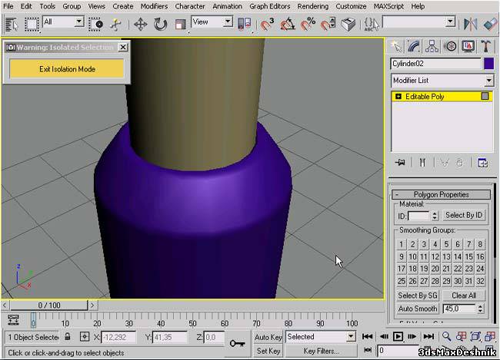
Task: Click Use Pivot Point Center icon
Action: pyautogui.click(x=245, y=25)
